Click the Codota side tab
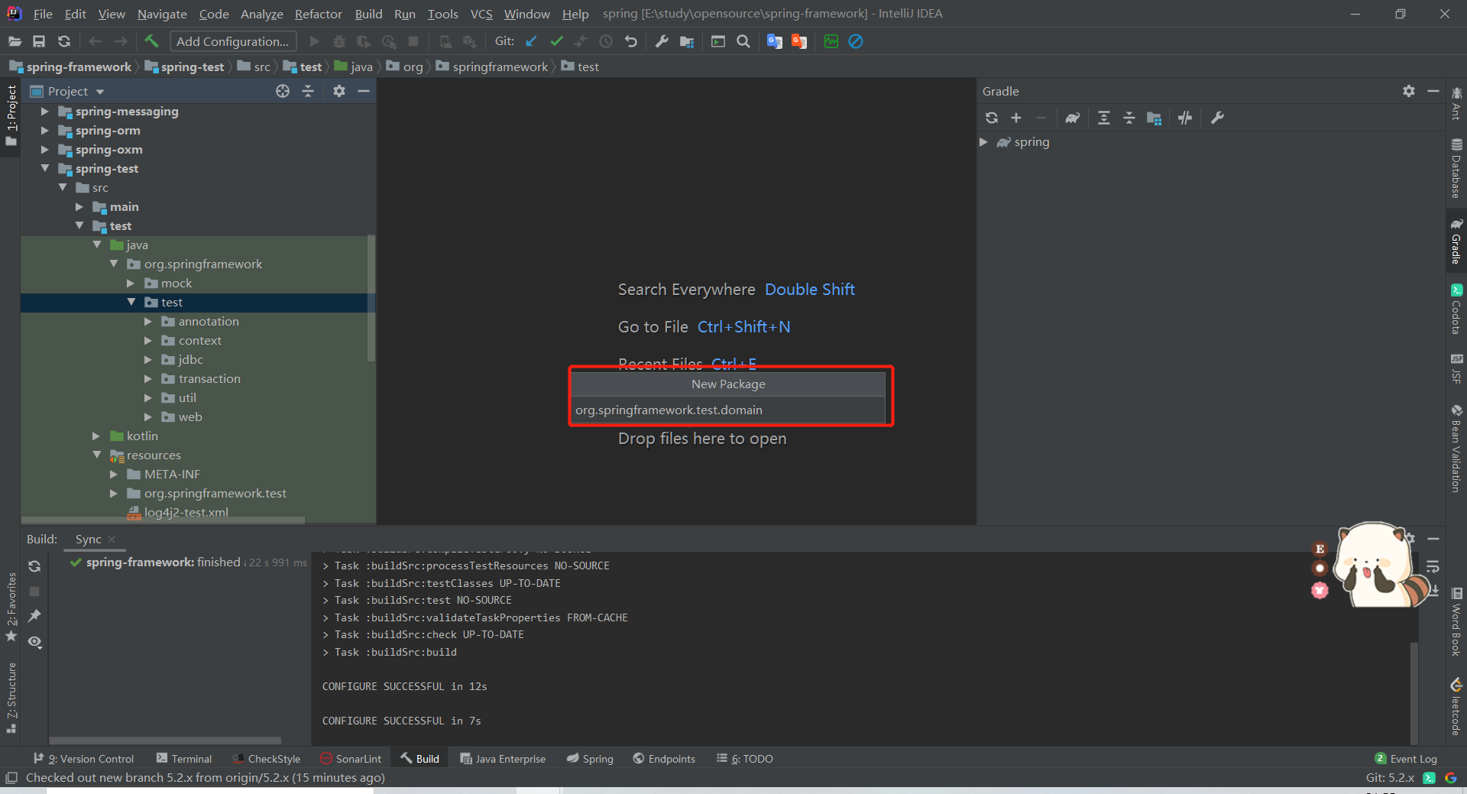Viewport: 1467px width, 794px height. pyautogui.click(x=1456, y=309)
